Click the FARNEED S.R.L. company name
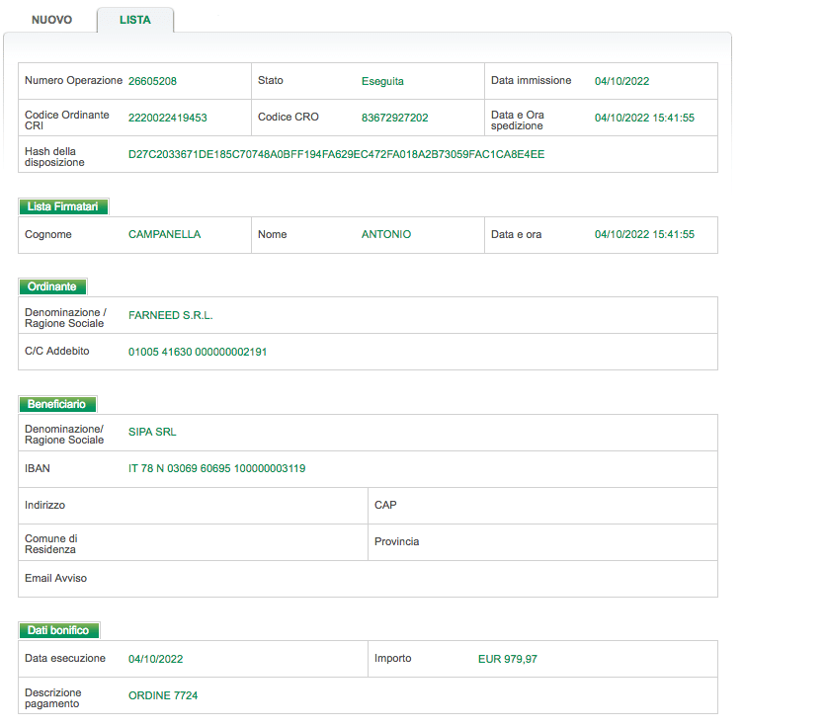 pyautogui.click(x=171, y=315)
